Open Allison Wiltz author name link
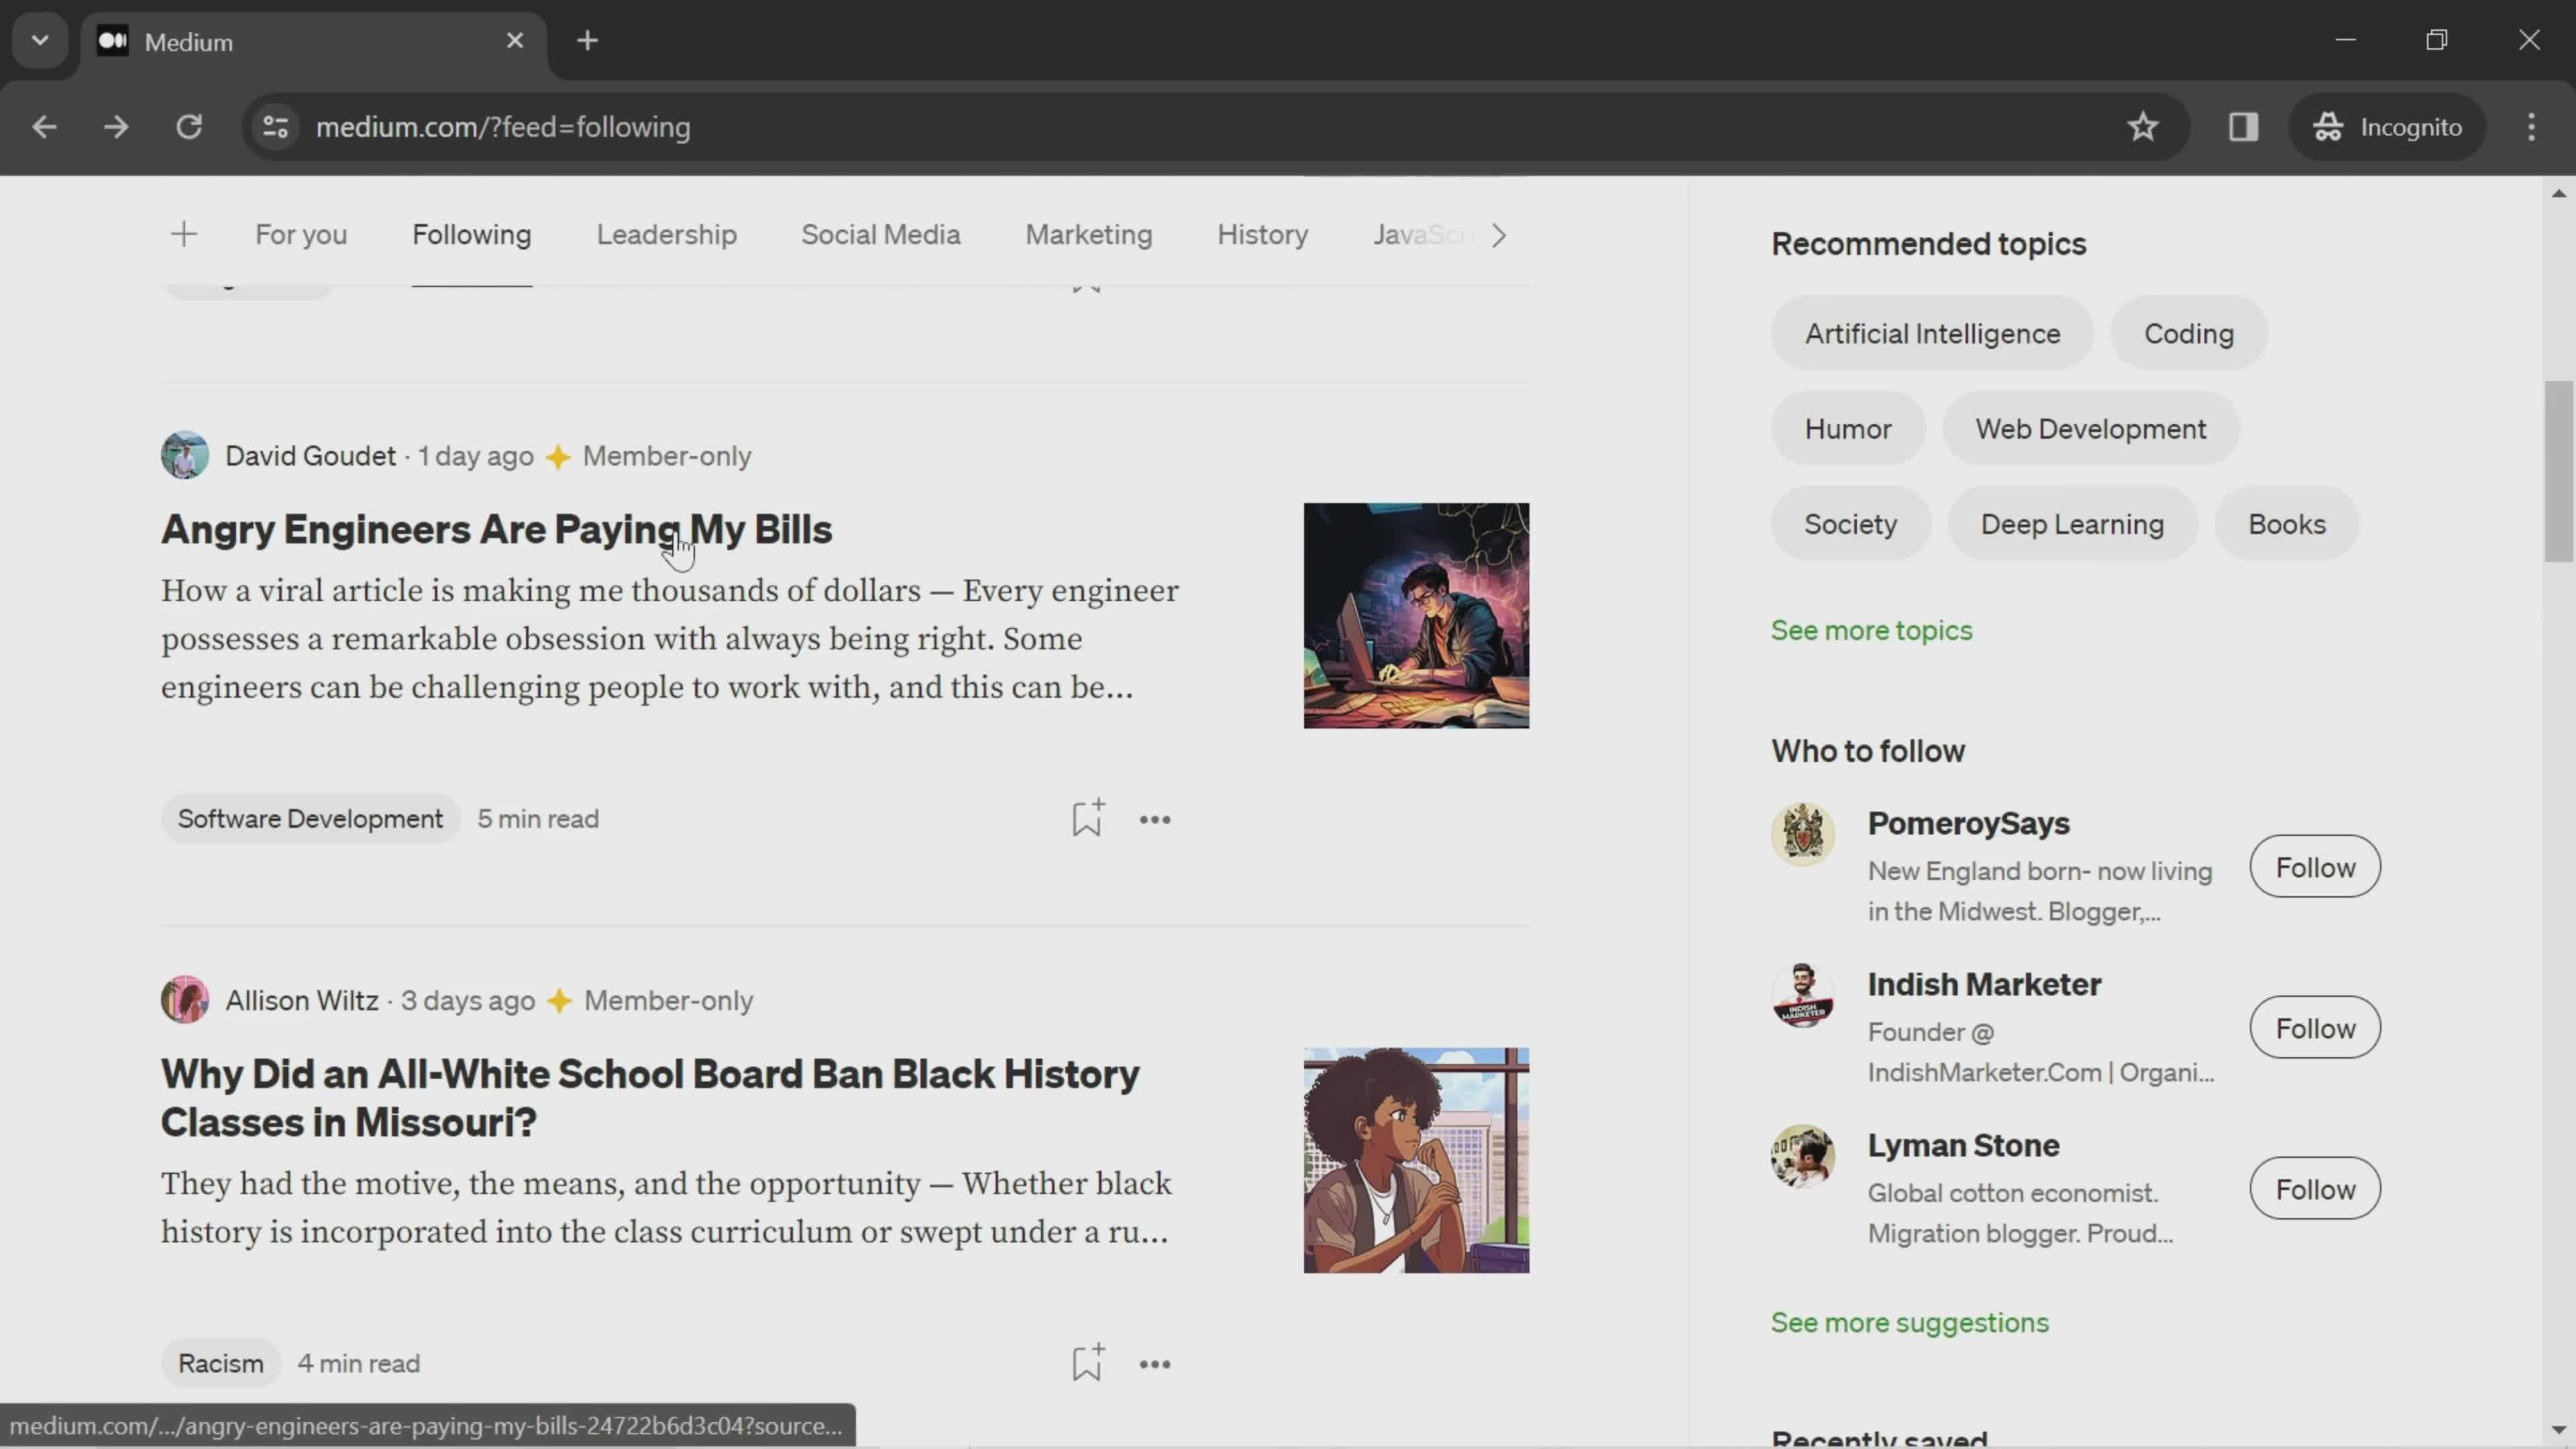The image size is (2576, 1449). [302, 1000]
